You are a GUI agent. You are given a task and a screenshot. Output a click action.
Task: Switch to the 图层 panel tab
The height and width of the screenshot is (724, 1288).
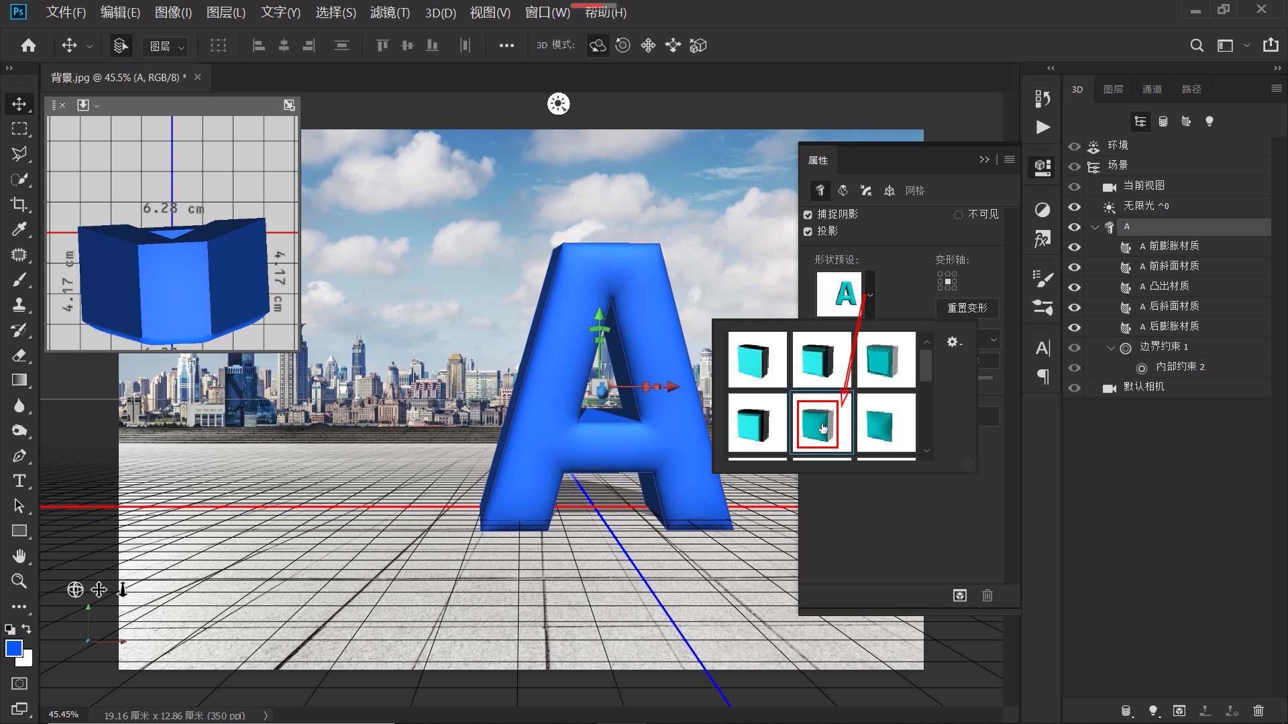(1113, 89)
